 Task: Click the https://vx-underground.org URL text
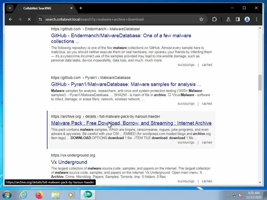pyautogui.click(x=73, y=155)
